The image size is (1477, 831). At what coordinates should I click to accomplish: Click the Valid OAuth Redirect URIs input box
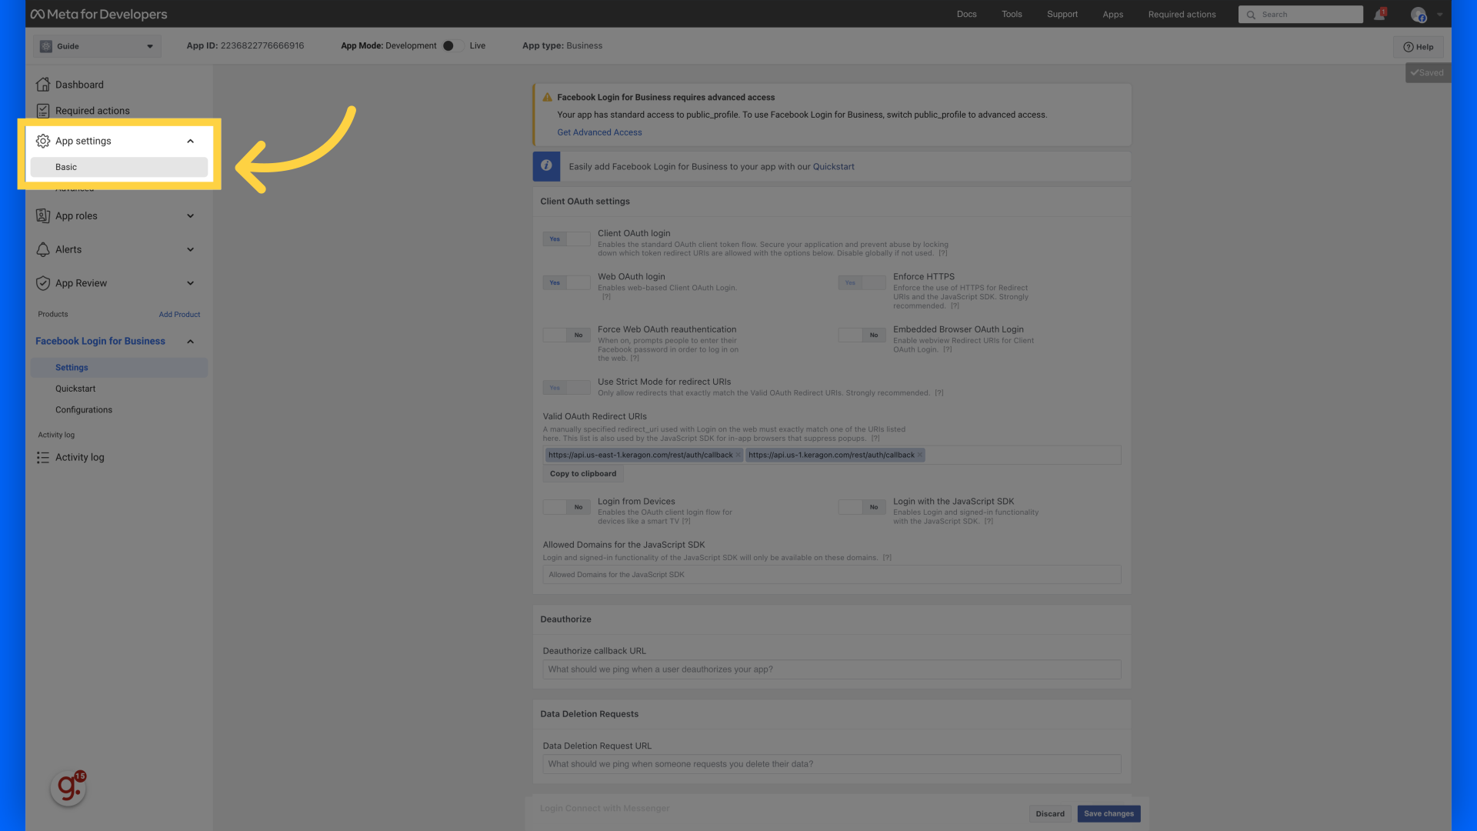[x=832, y=456]
